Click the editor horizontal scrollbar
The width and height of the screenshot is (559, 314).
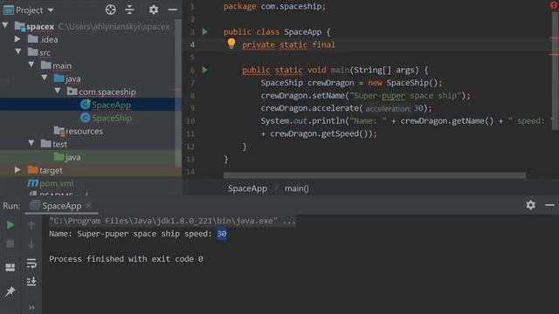click(x=375, y=175)
